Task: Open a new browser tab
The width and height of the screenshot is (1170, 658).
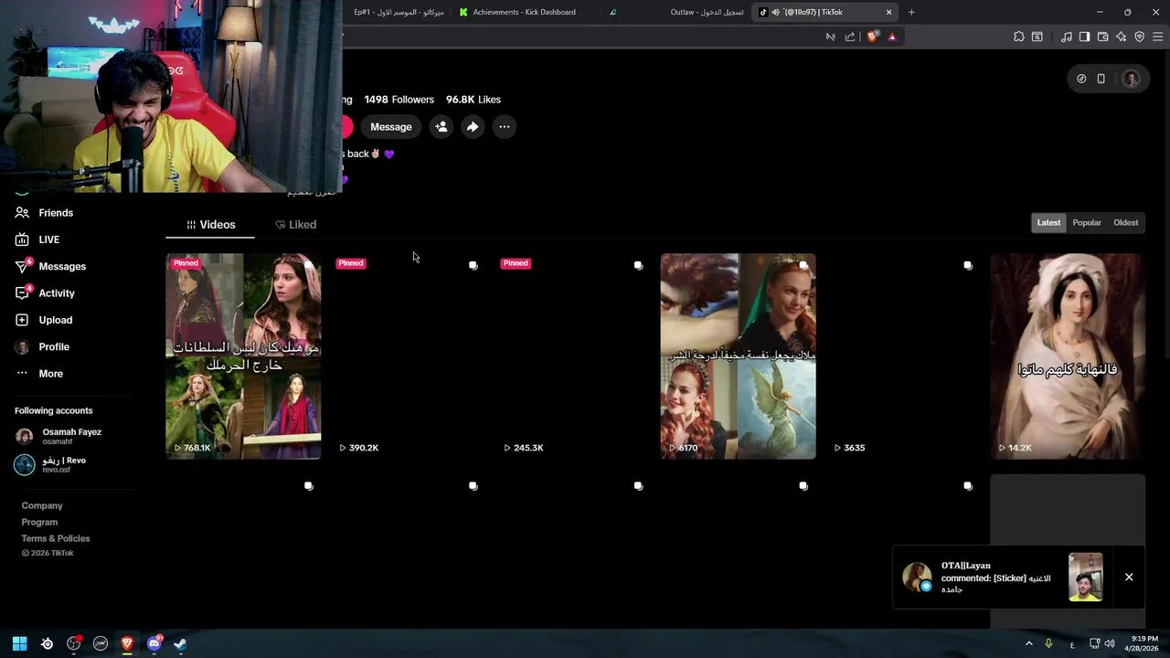Action: coord(911,12)
